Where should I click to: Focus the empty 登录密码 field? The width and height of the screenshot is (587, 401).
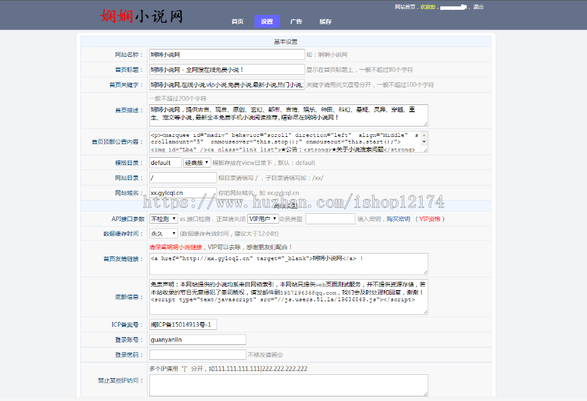(x=198, y=355)
